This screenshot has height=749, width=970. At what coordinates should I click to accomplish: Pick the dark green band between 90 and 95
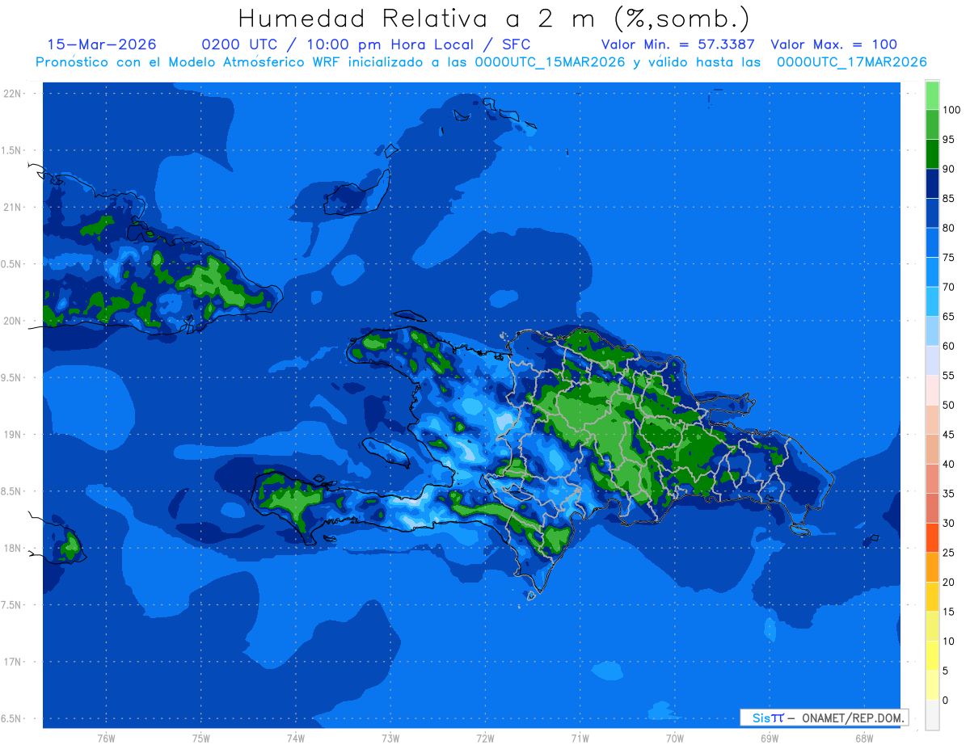click(932, 154)
